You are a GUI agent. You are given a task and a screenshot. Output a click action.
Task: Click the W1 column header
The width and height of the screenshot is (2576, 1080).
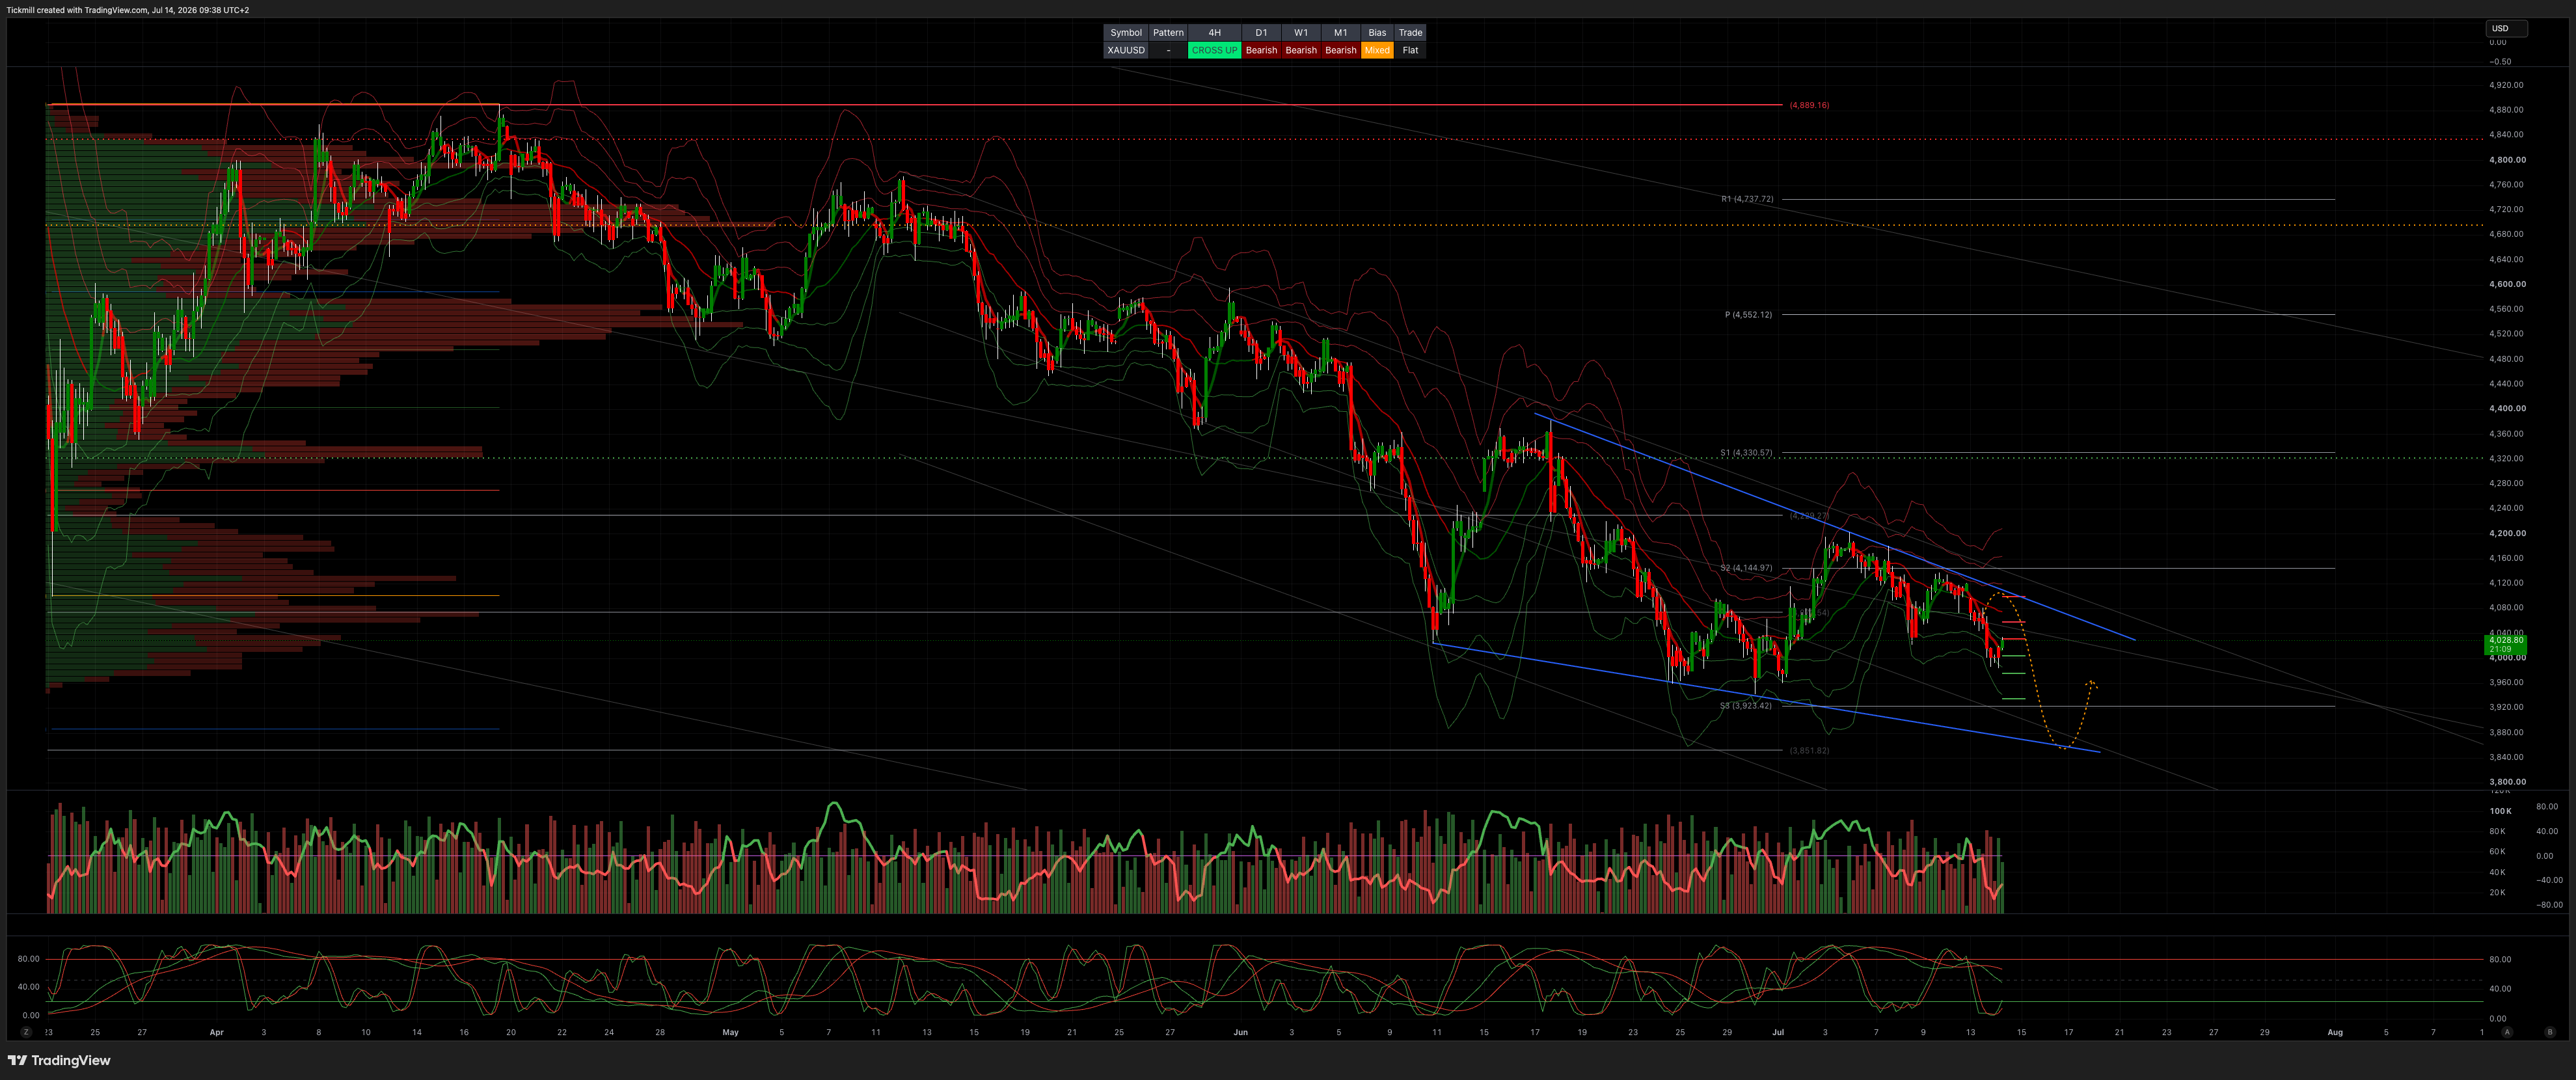coord(1301,33)
